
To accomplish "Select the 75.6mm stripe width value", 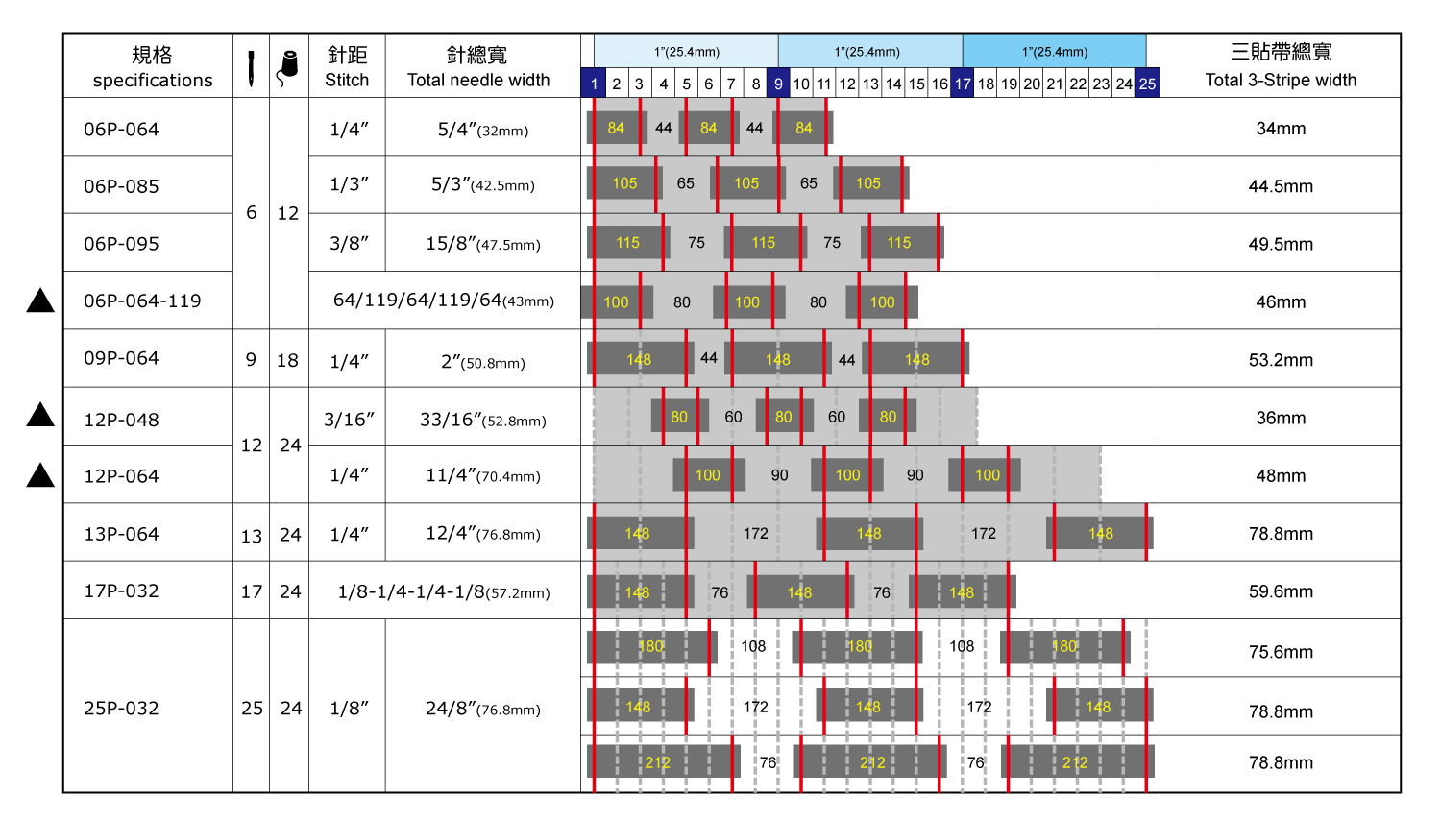I will pos(1281,652).
